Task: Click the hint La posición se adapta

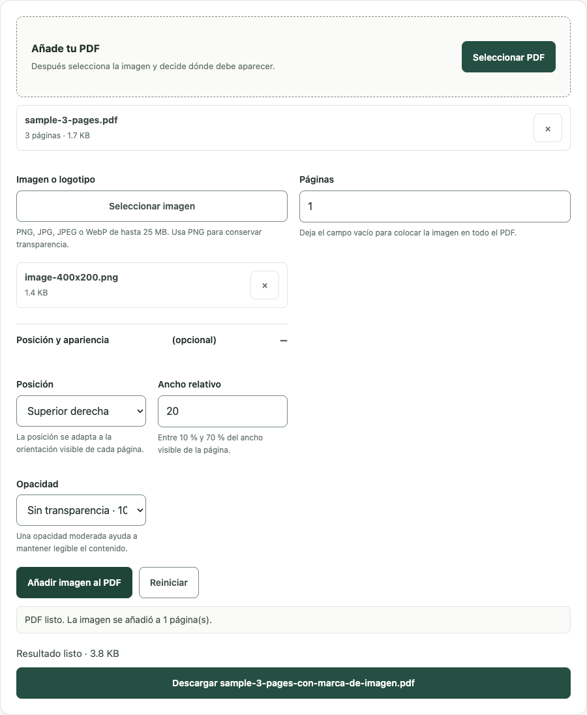Action: pyautogui.click(x=80, y=443)
